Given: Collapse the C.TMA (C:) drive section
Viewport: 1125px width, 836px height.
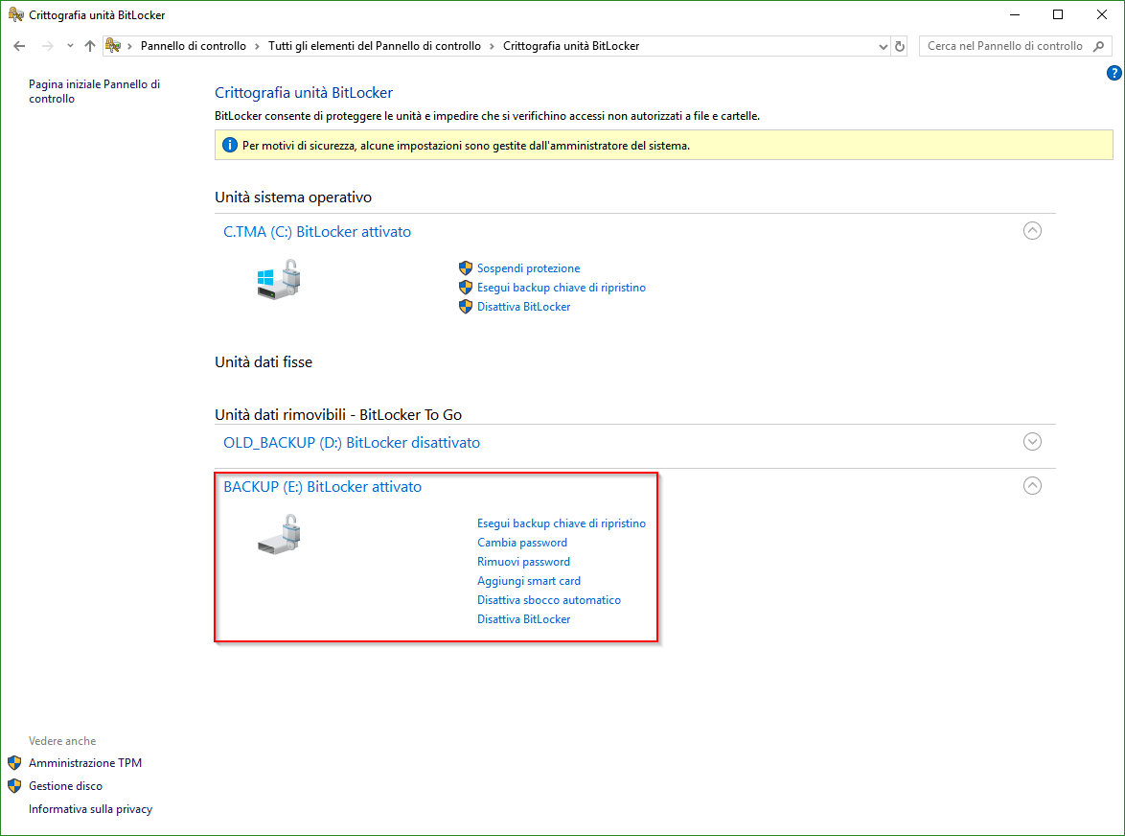Looking at the screenshot, I should point(1032,230).
